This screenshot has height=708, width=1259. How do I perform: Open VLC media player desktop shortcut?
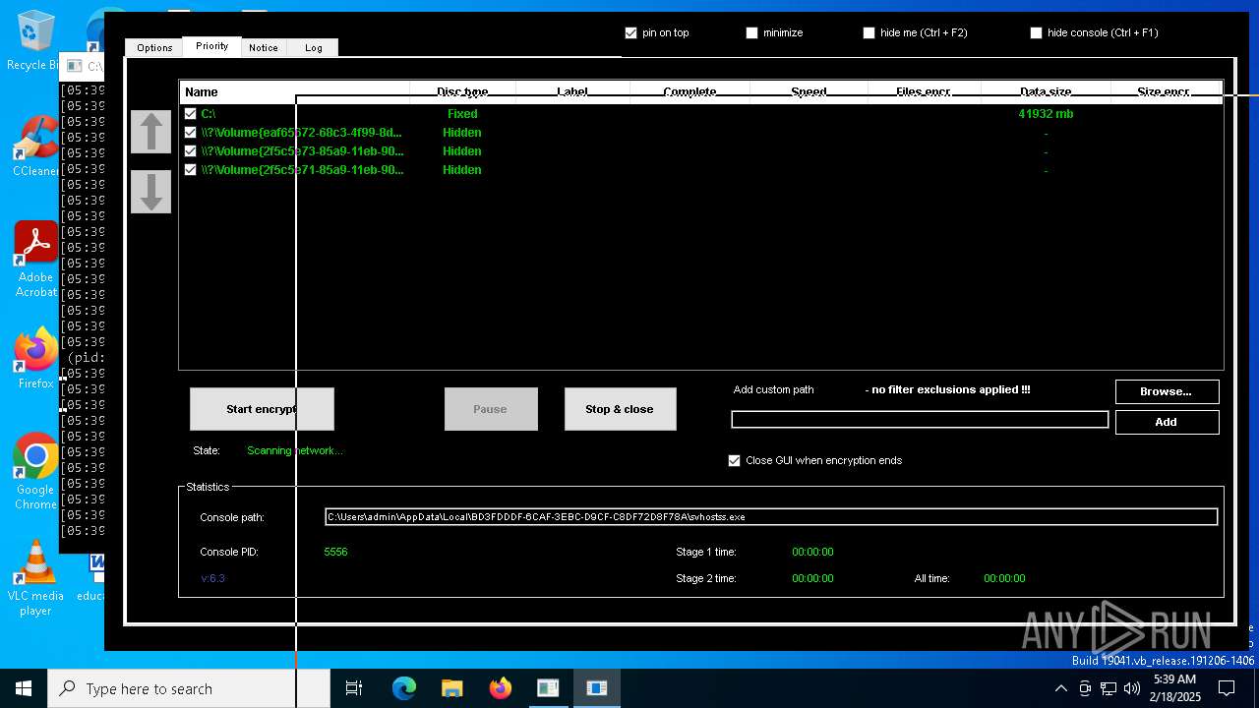tap(35, 578)
